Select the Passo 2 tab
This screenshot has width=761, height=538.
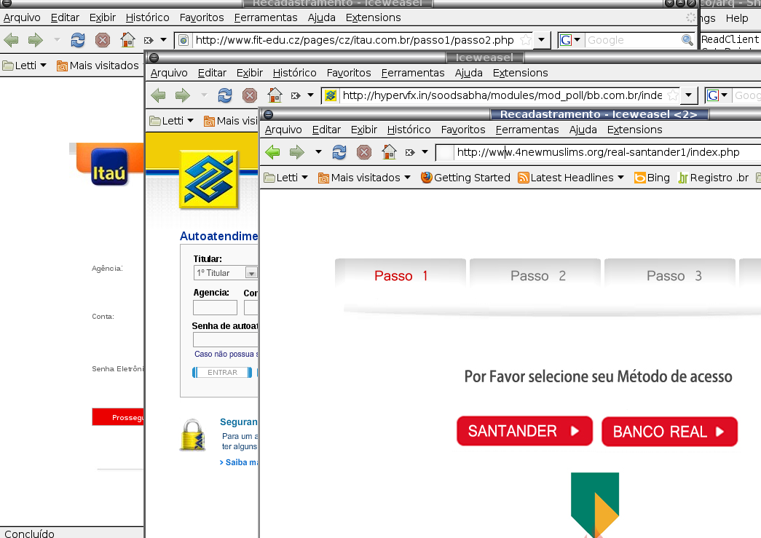click(536, 275)
